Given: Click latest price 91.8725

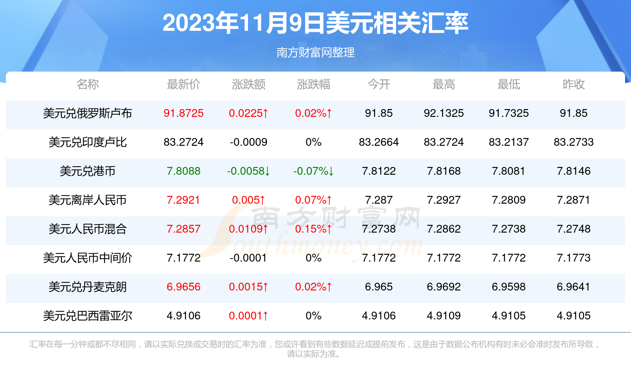Looking at the screenshot, I should click(x=184, y=113).
